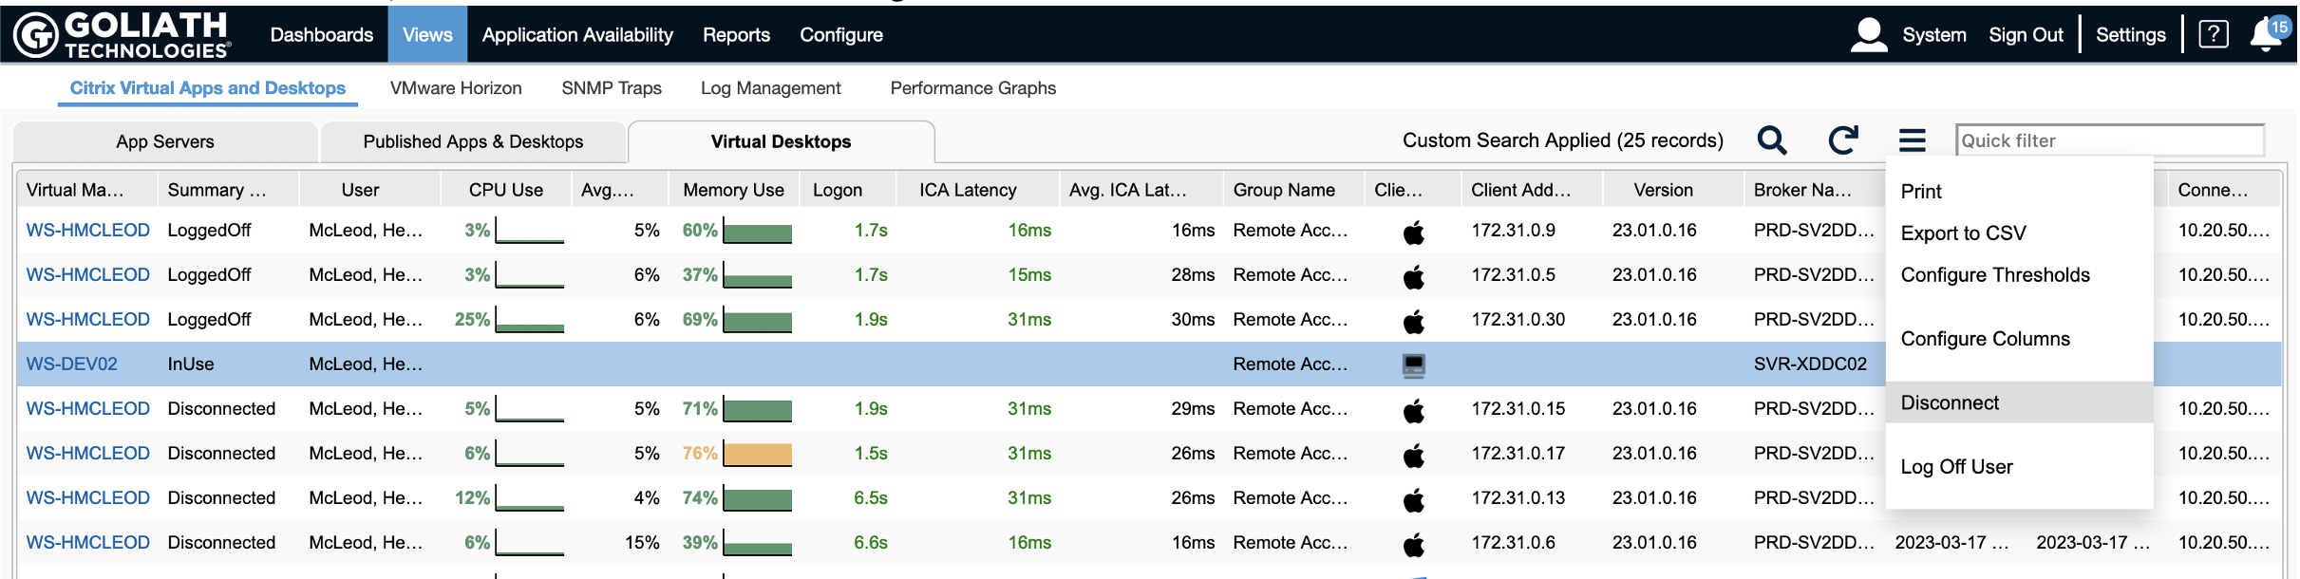Open Published Apps & Desktops tab

[473, 142]
